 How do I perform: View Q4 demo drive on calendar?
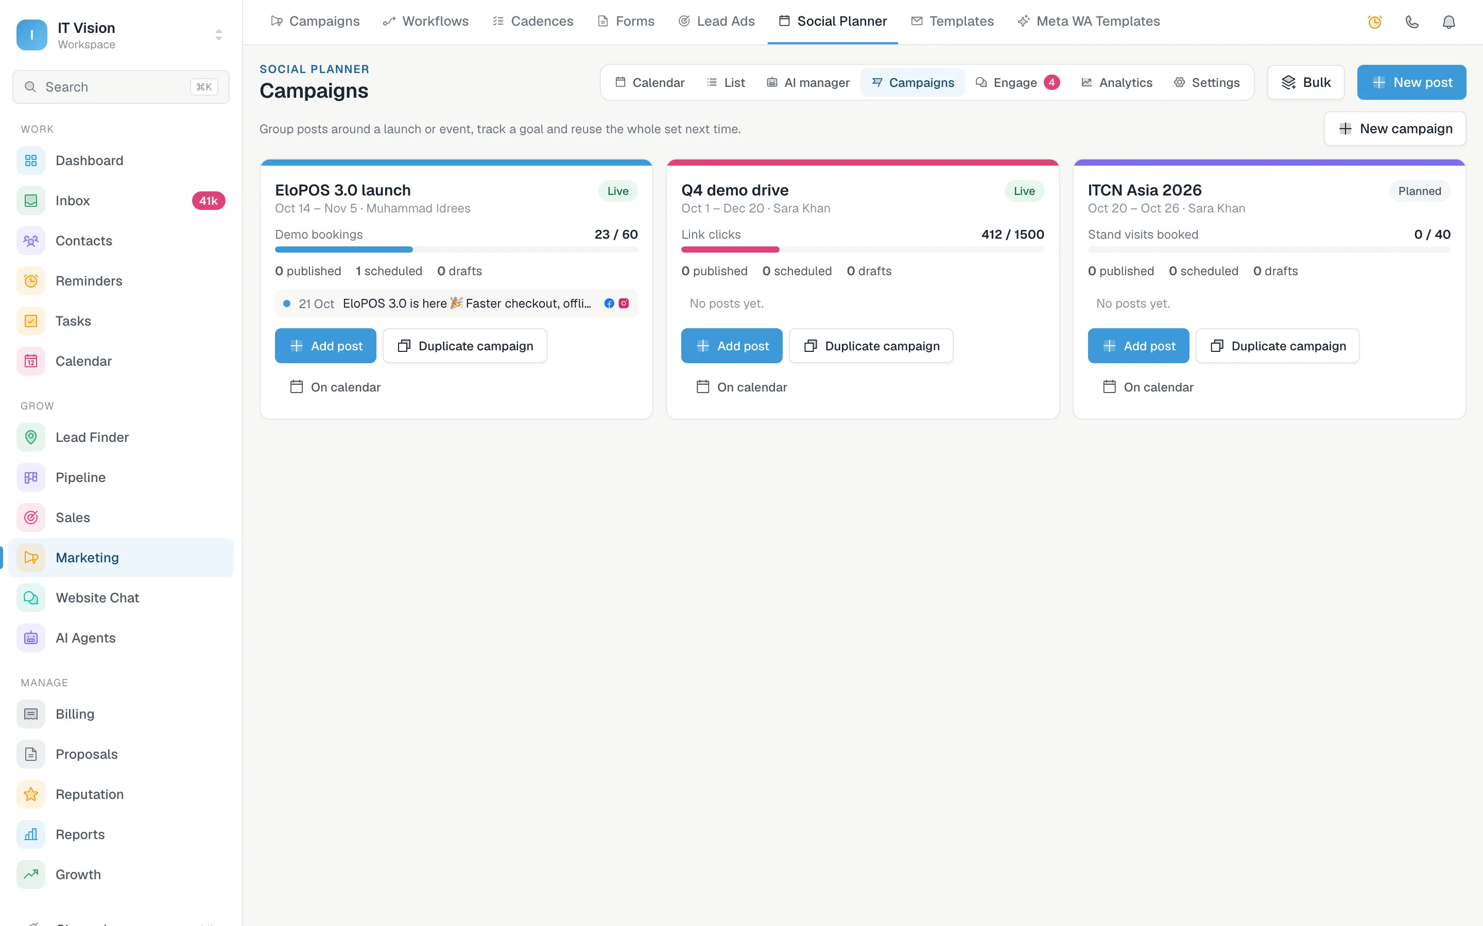coord(741,387)
